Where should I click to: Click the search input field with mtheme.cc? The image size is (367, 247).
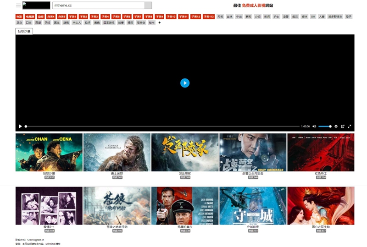pyautogui.click(x=98, y=5)
